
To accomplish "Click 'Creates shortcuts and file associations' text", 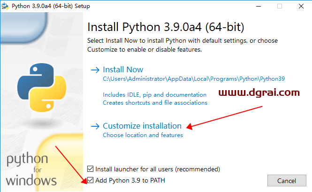I will pyautogui.click(x=155, y=102).
